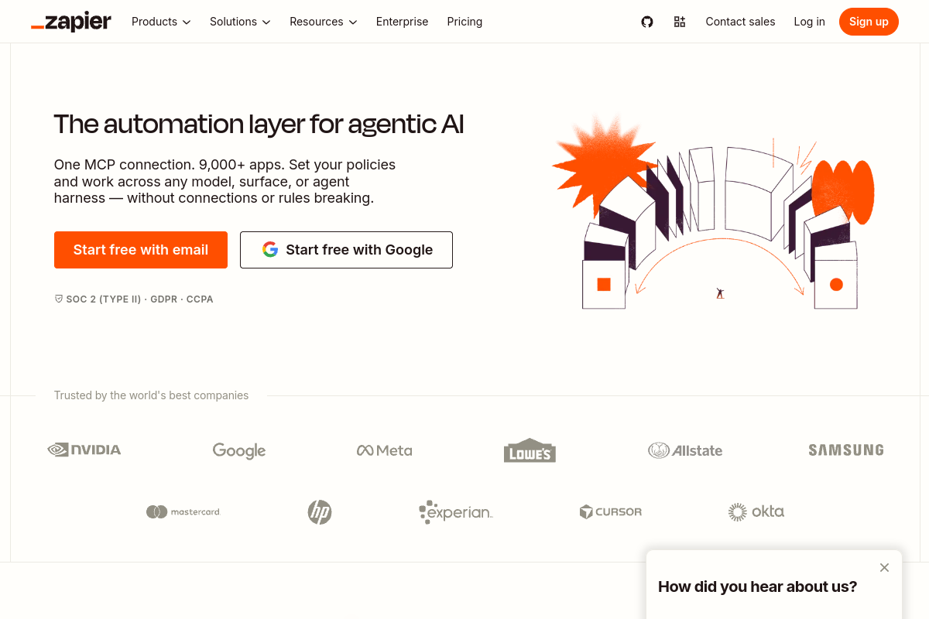Click the Meta logo
The height and width of the screenshot is (619, 929).
(384, 450)
